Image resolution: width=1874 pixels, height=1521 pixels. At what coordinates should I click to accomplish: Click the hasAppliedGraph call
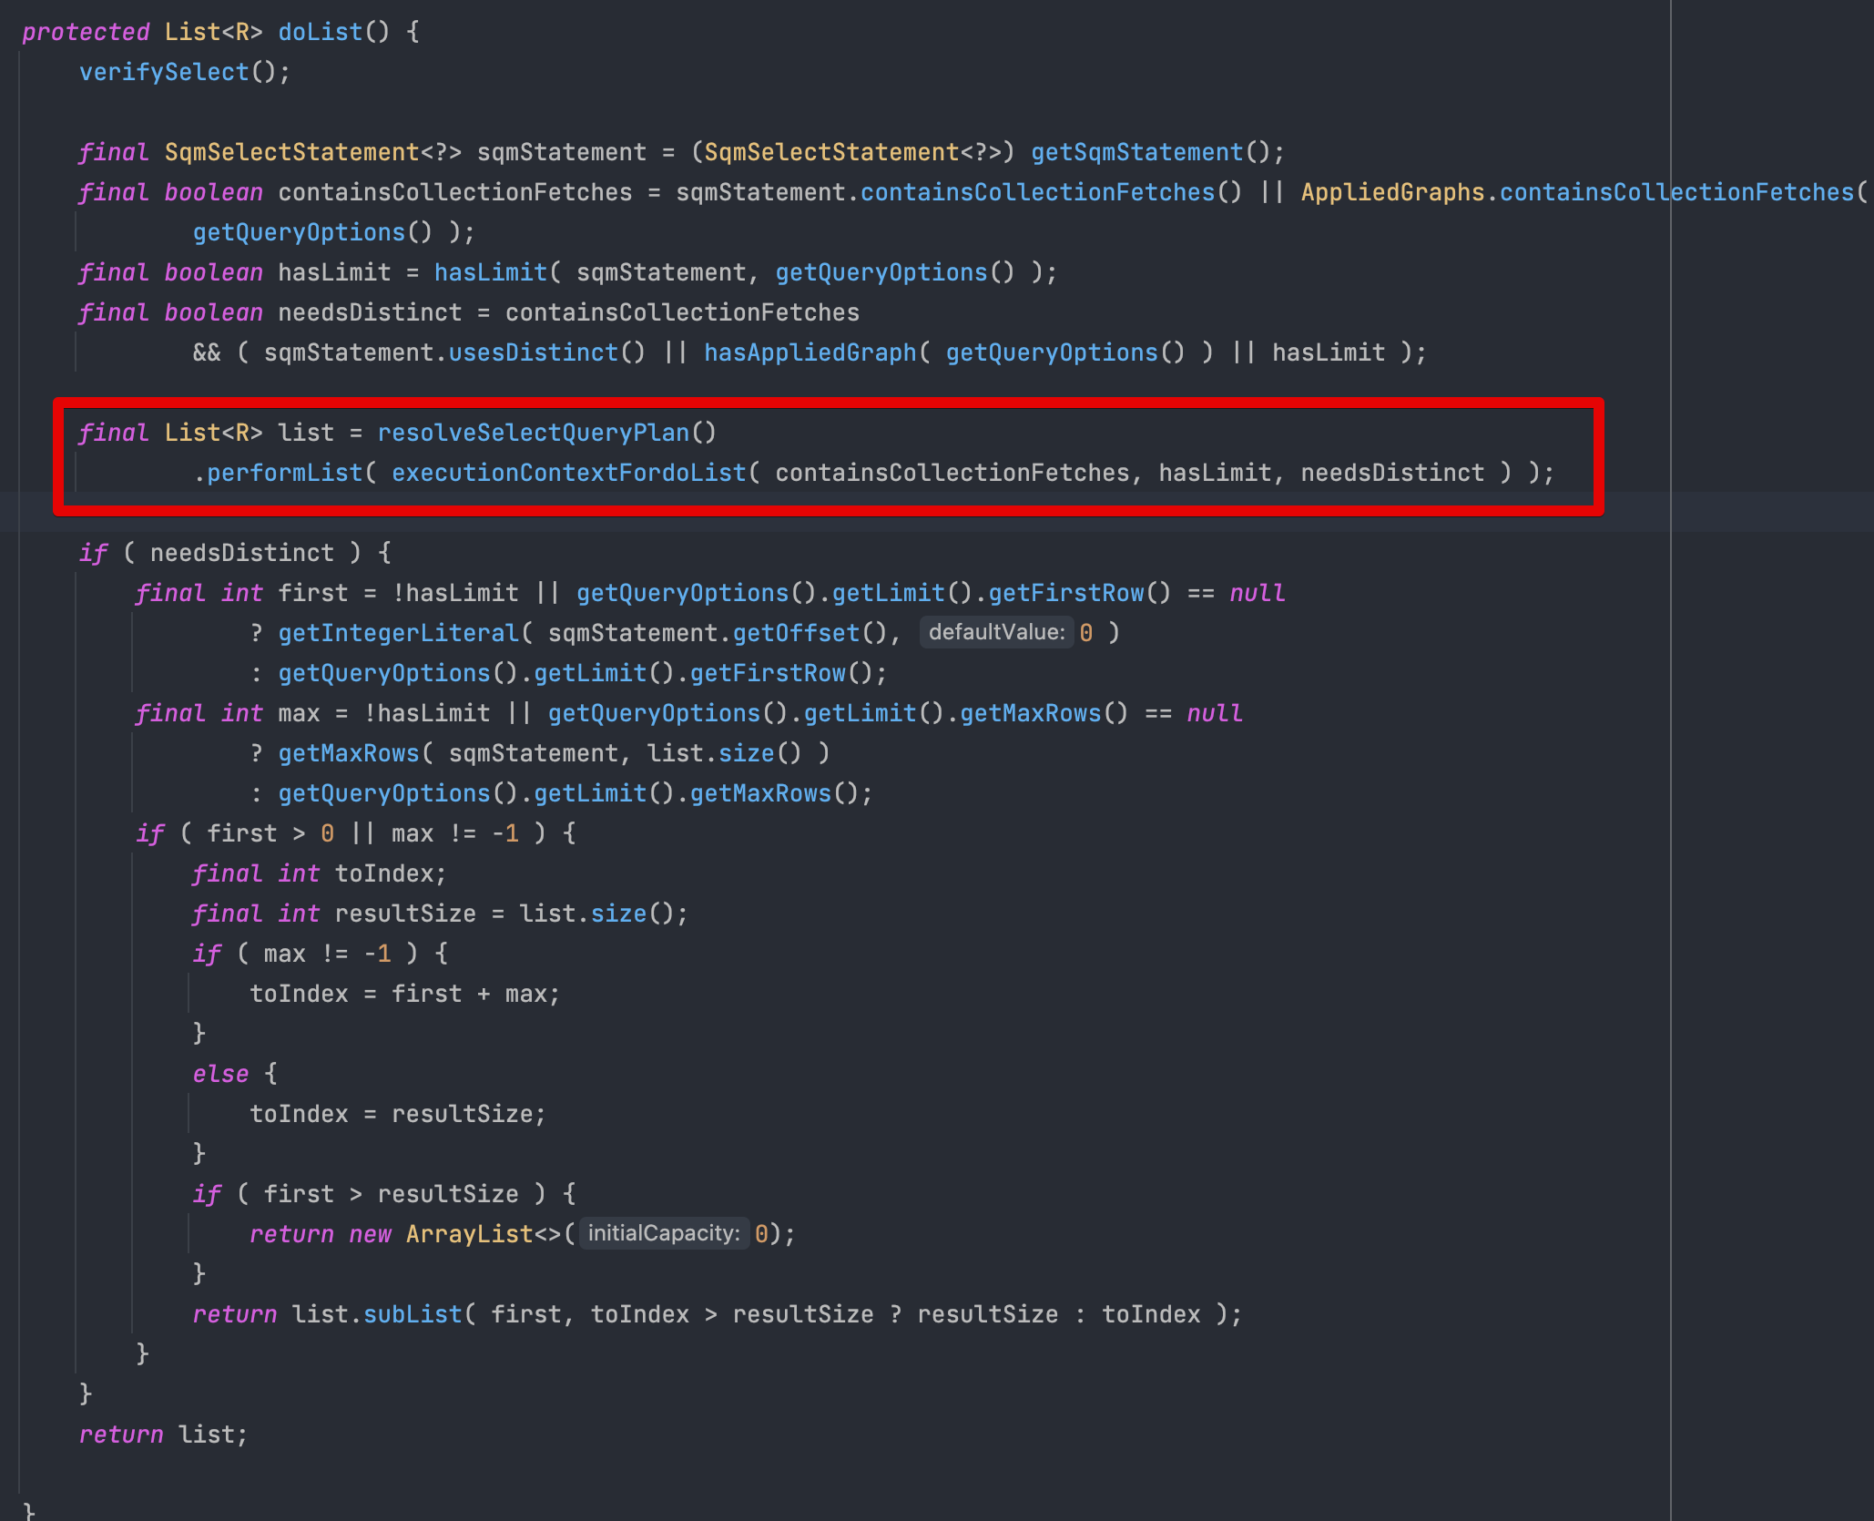[810, 352]
